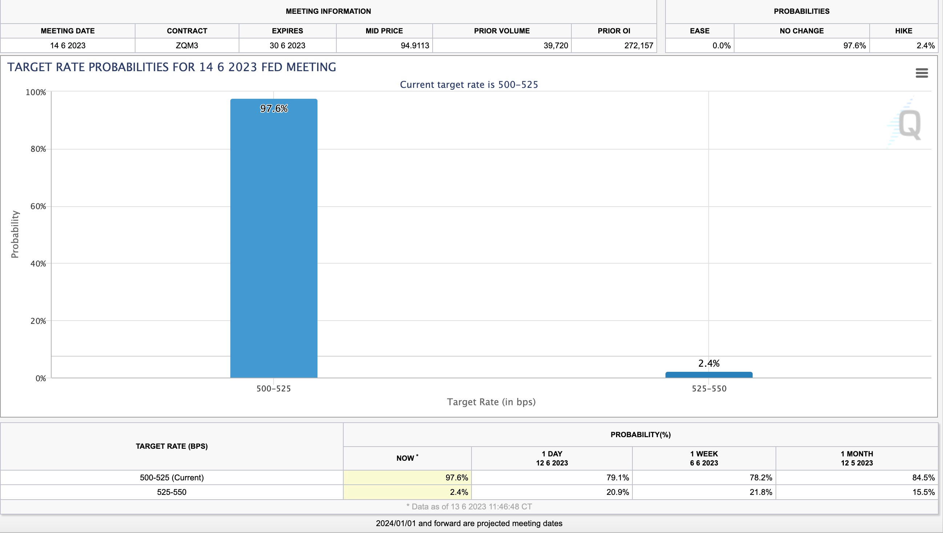Click the PRIOR VOLUME header
This screenshot has height=533, width=943.
coord(501,31)
